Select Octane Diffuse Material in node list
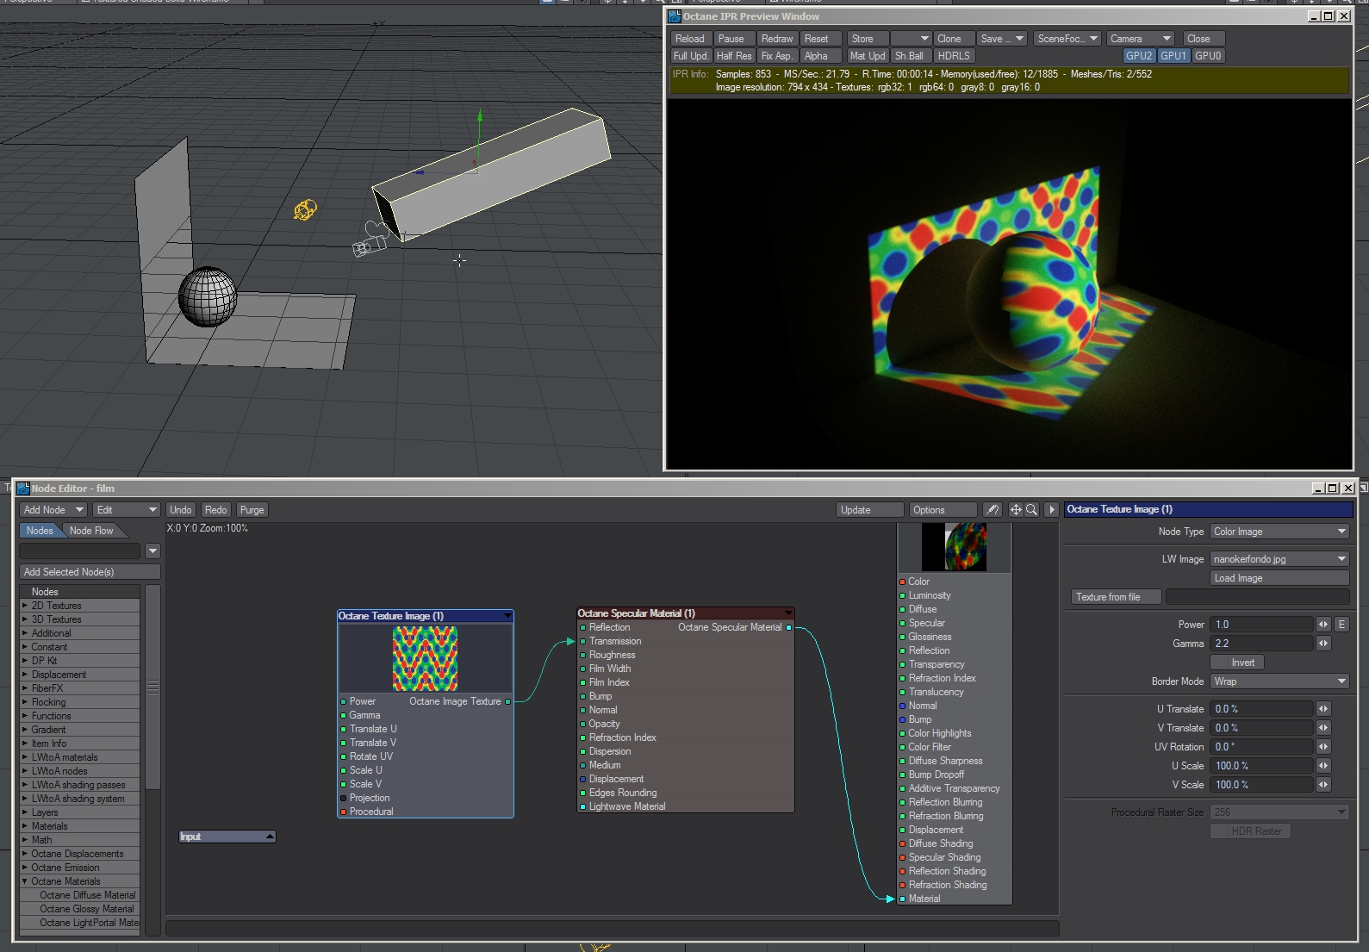This screenshot has height=952, width=1369. (87, 895)
